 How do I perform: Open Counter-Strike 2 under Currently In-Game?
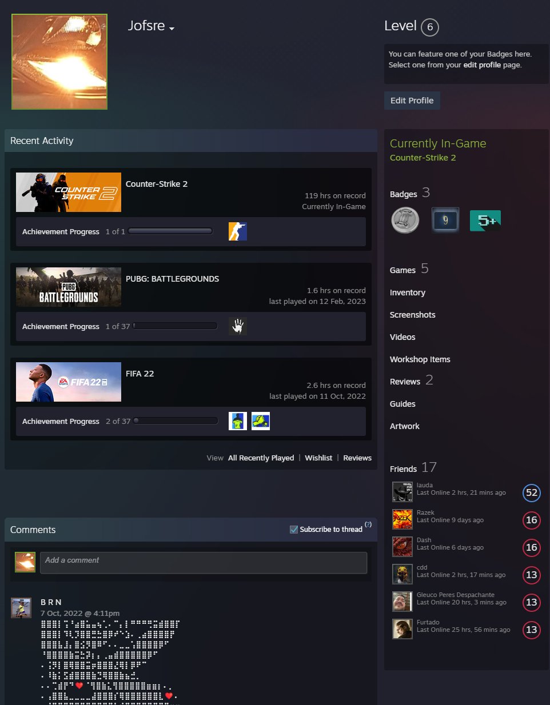pyautogui.click(x=423, y=158)
